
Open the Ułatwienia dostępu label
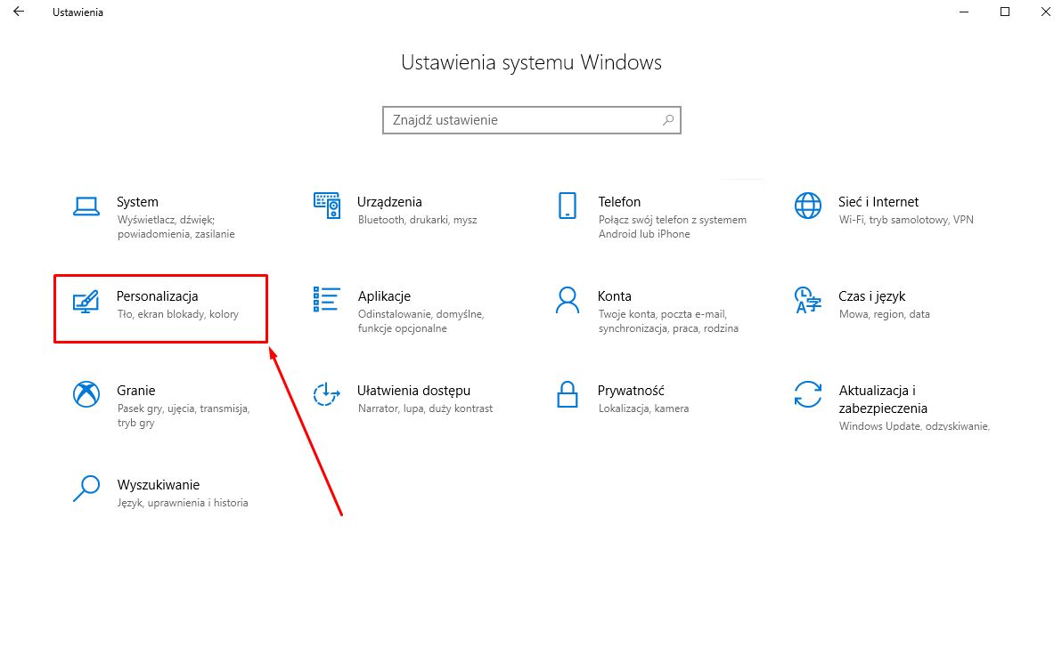413,391
